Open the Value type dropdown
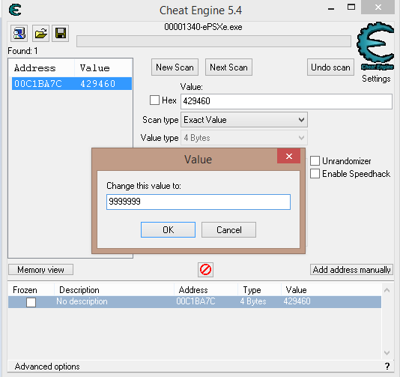400x377 pixels. (x=244, y=138)
